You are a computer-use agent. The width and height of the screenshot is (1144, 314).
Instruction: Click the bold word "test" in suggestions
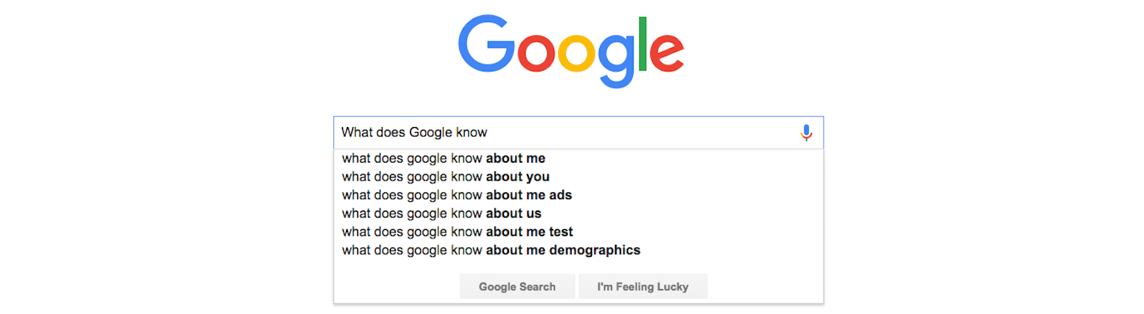[561, 232]
